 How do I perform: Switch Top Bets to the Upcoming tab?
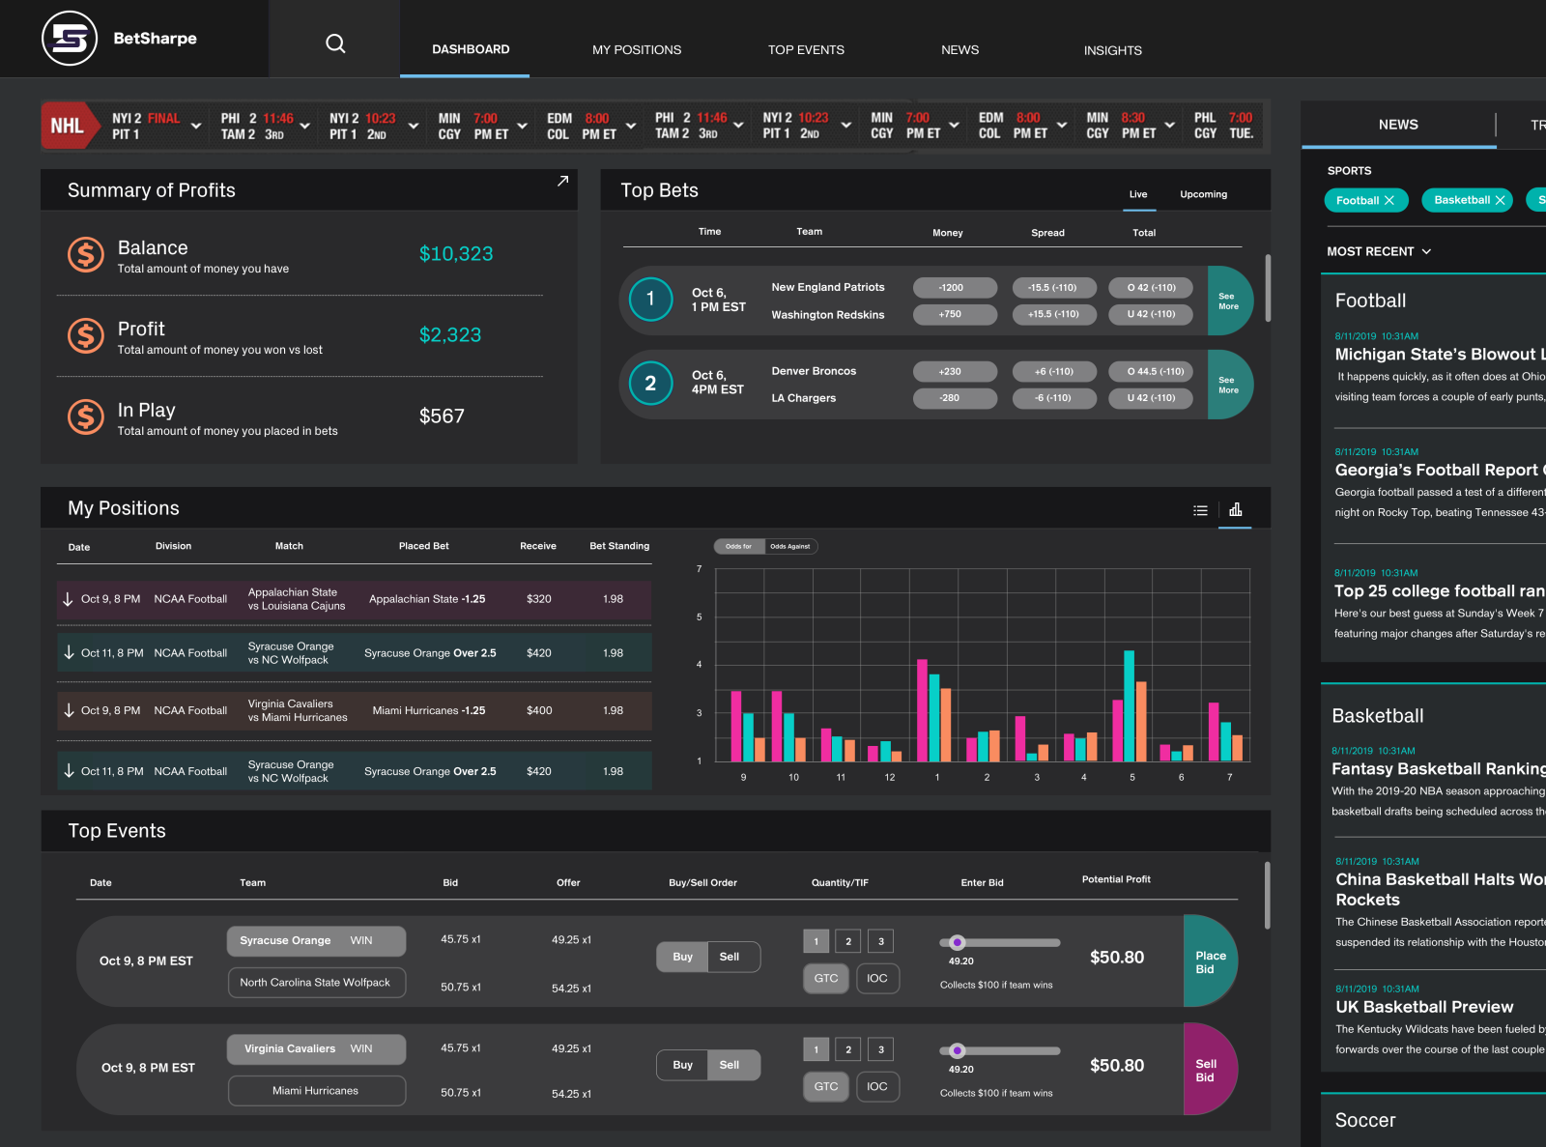tap(1202, 194)
